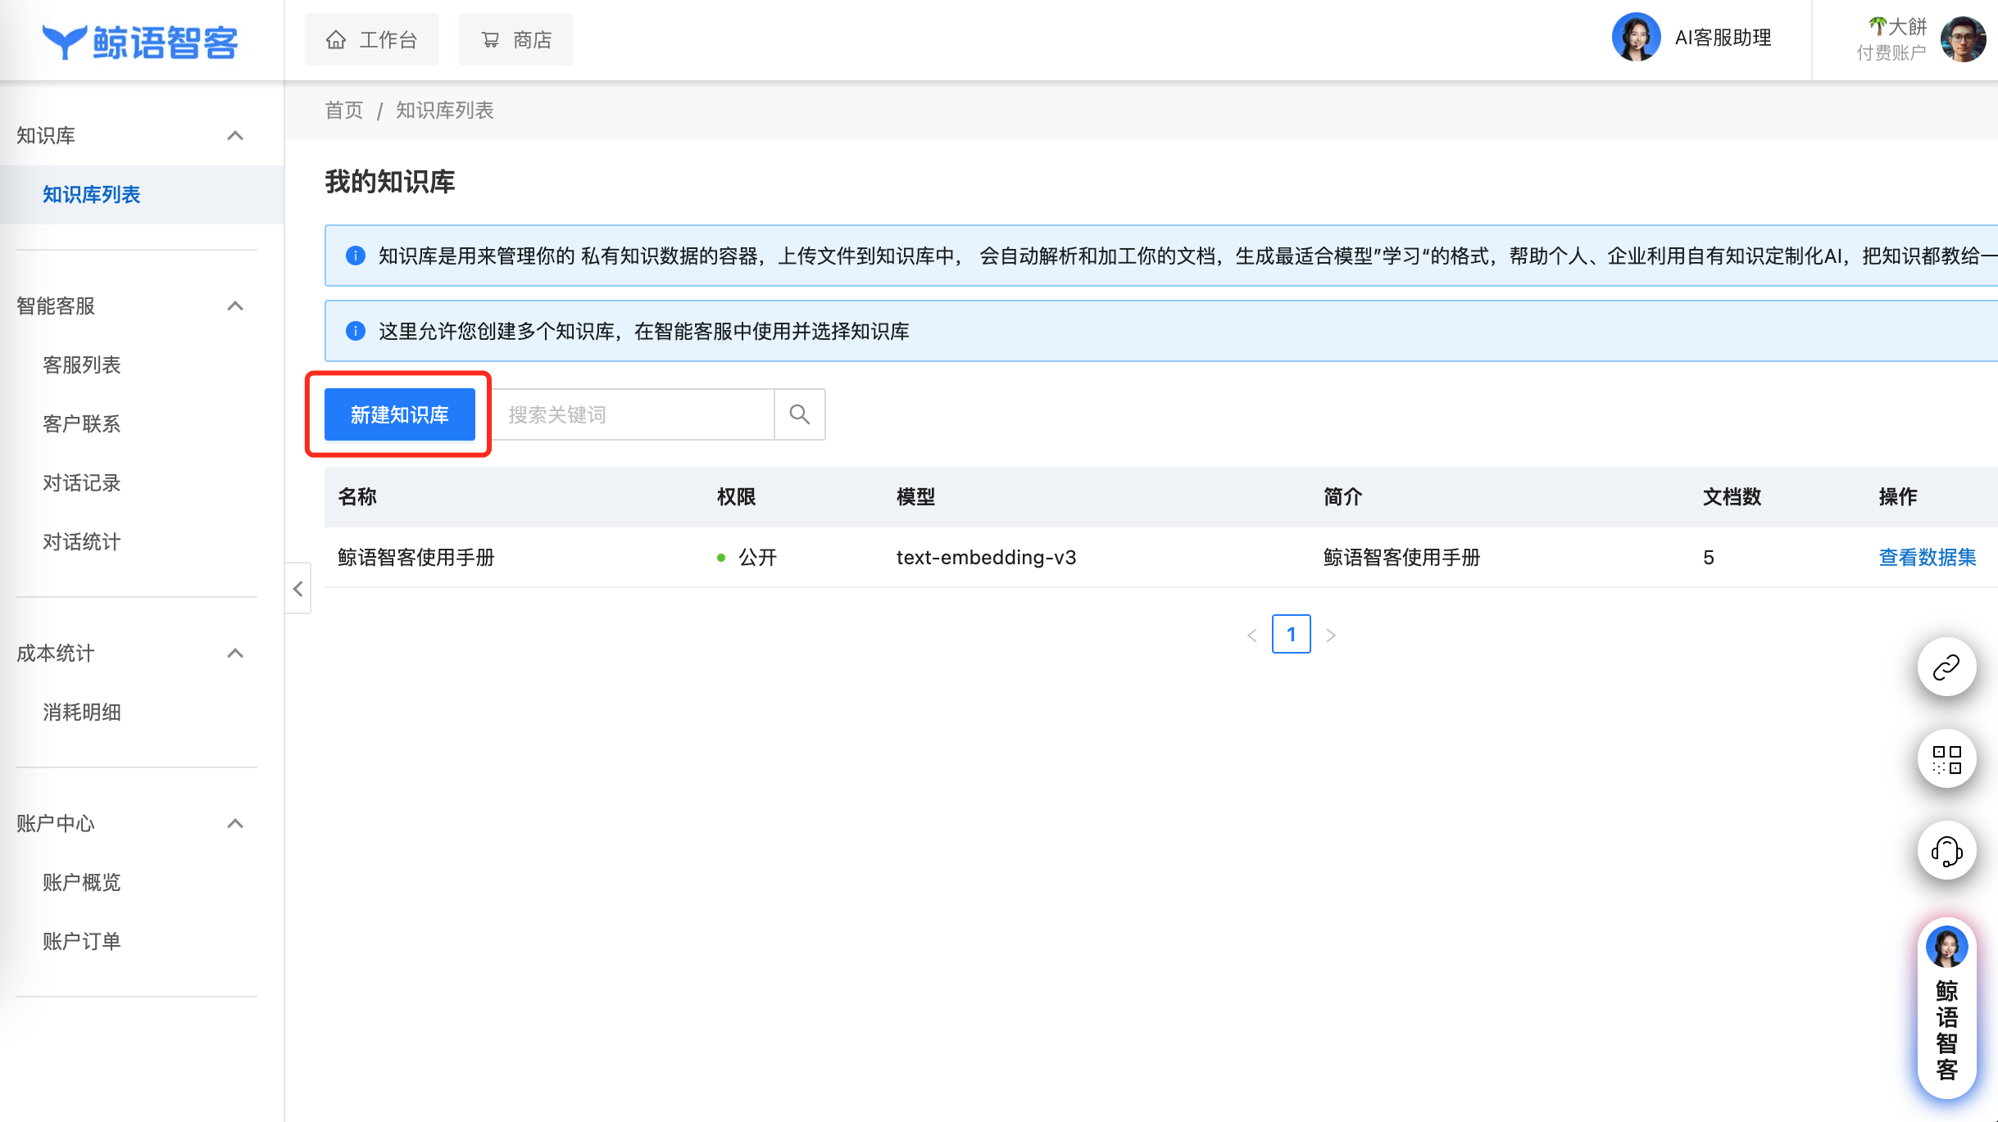Click the 简介 column header

pos(1342,496)
